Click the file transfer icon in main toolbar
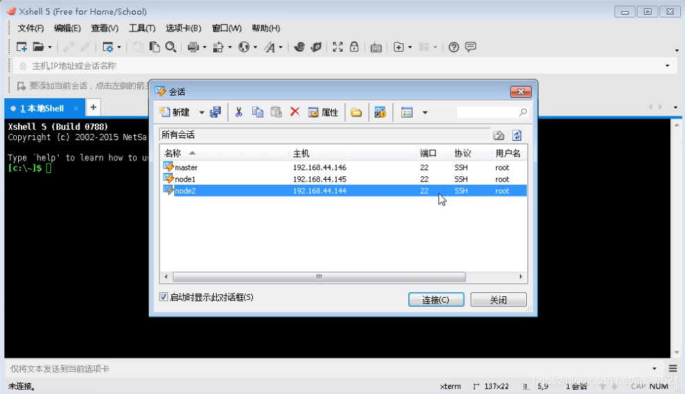The image size is (685, 394). pos(218,47)
